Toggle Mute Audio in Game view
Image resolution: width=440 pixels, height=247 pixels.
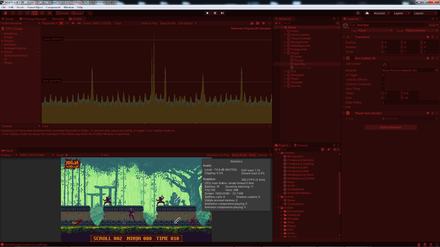(240, 155)
